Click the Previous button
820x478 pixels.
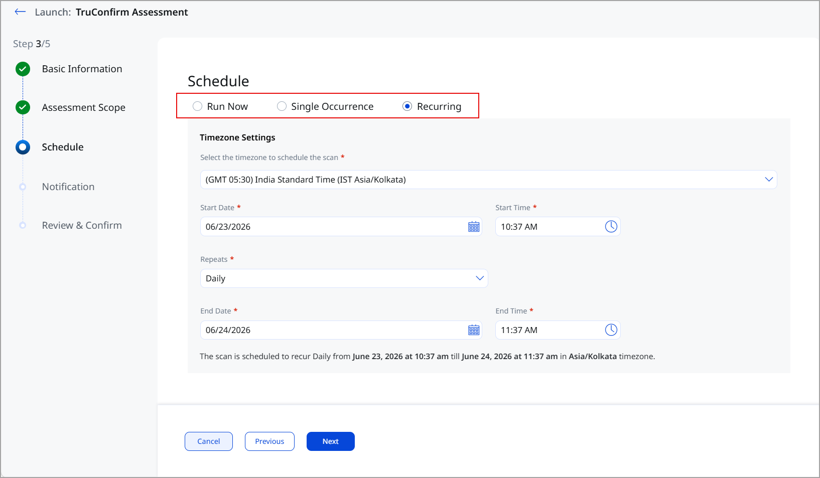(269, 441)
